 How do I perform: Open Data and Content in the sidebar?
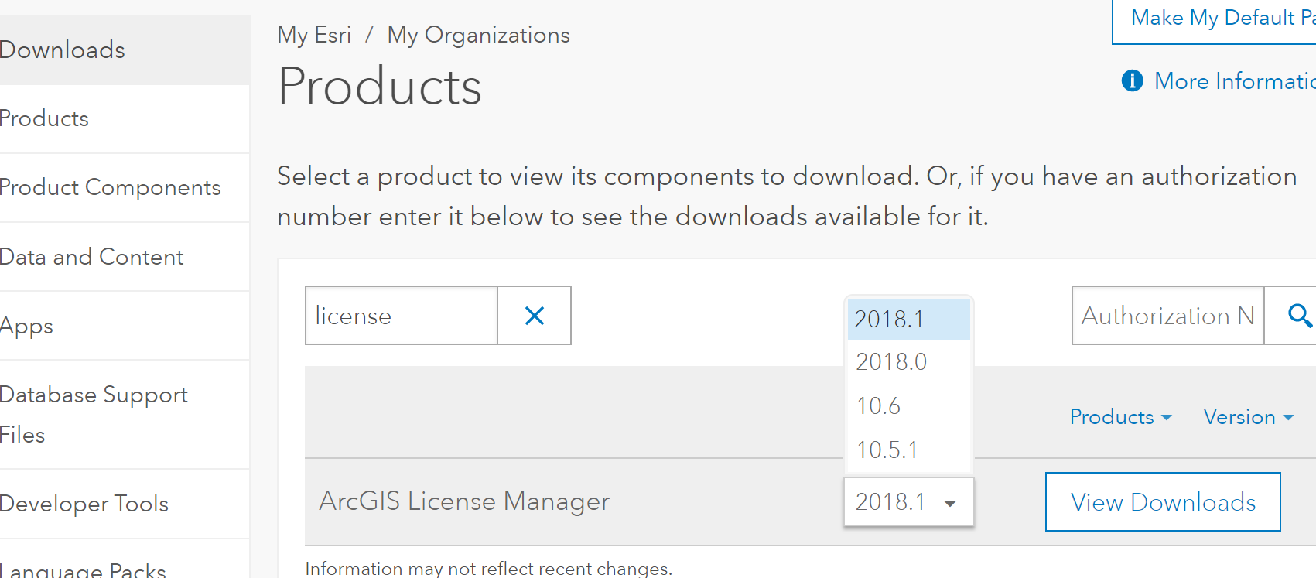pyautogui.click(x=92, y=257)
